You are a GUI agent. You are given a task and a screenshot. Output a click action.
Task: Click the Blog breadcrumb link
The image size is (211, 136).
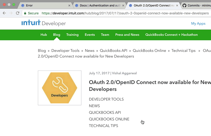(x=42, y=51)
